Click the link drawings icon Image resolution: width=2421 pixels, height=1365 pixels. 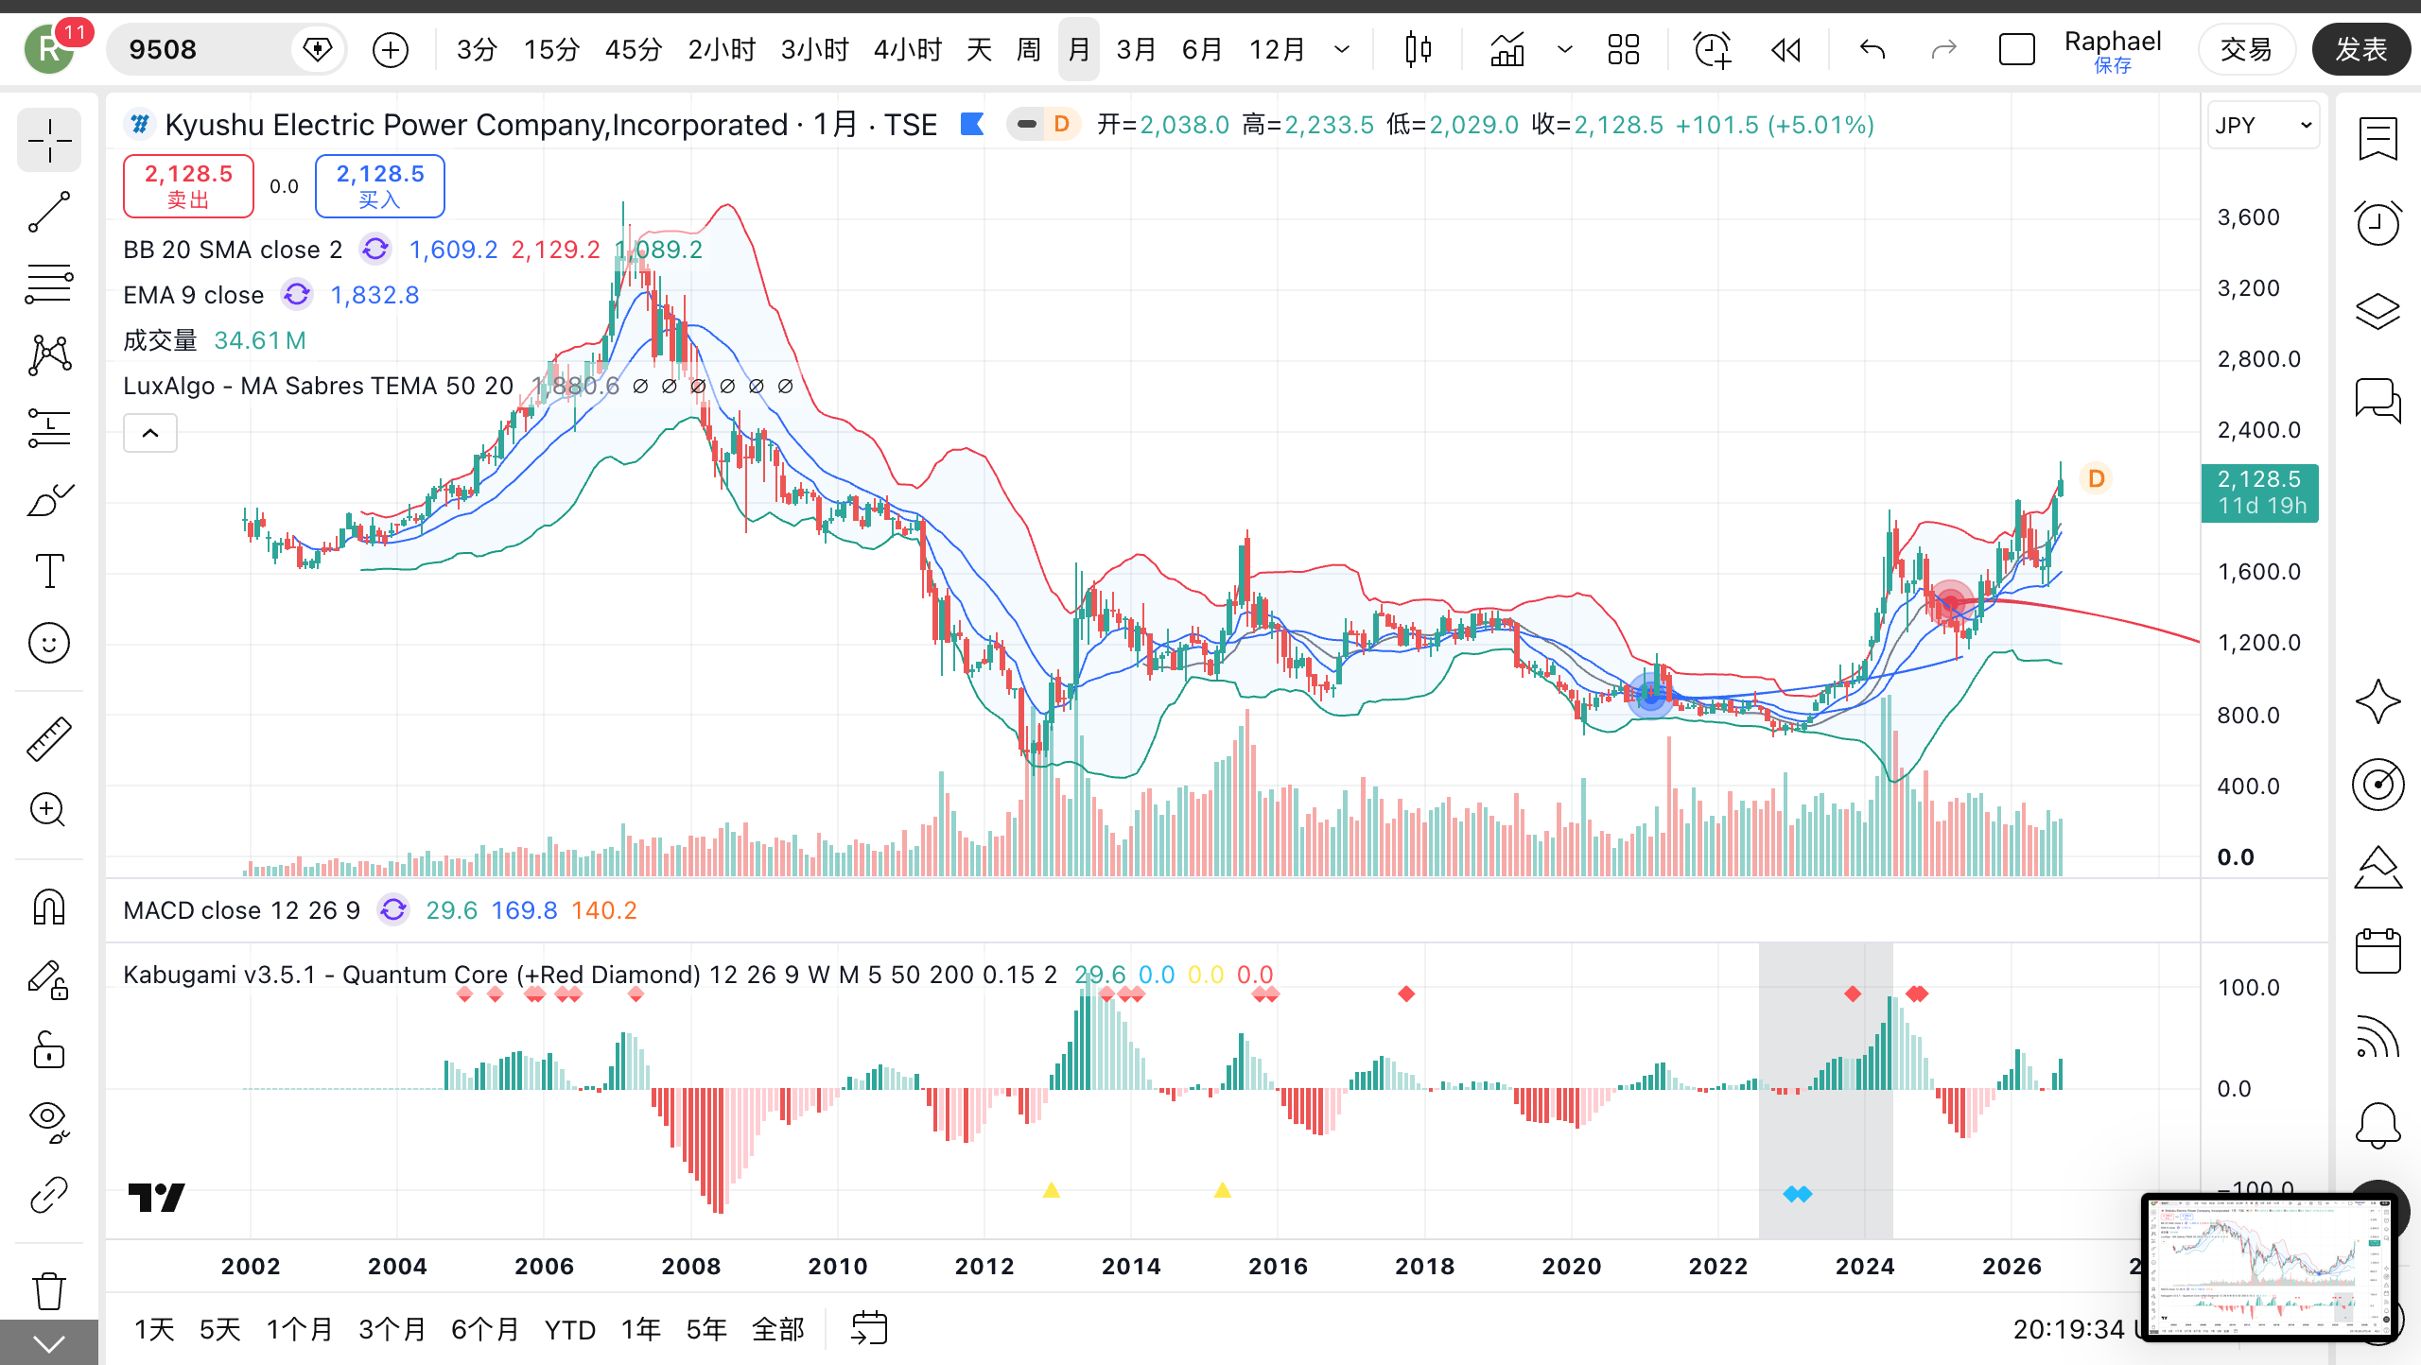49,1195
